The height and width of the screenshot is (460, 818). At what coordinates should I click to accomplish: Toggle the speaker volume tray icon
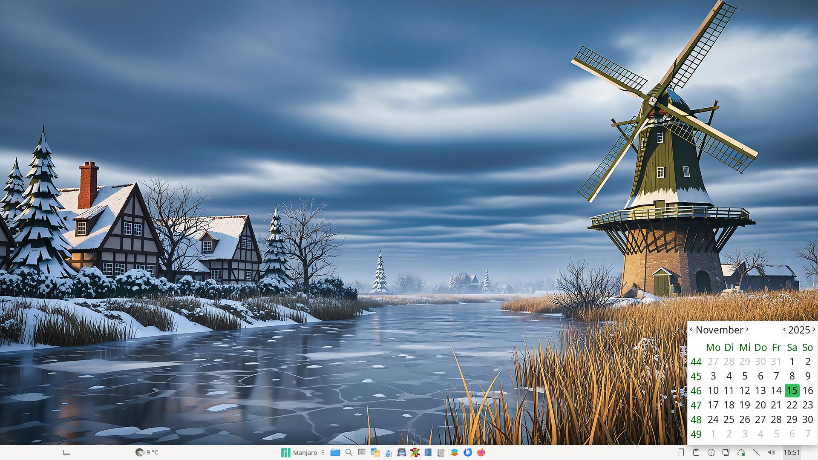[x=771, y=452]
